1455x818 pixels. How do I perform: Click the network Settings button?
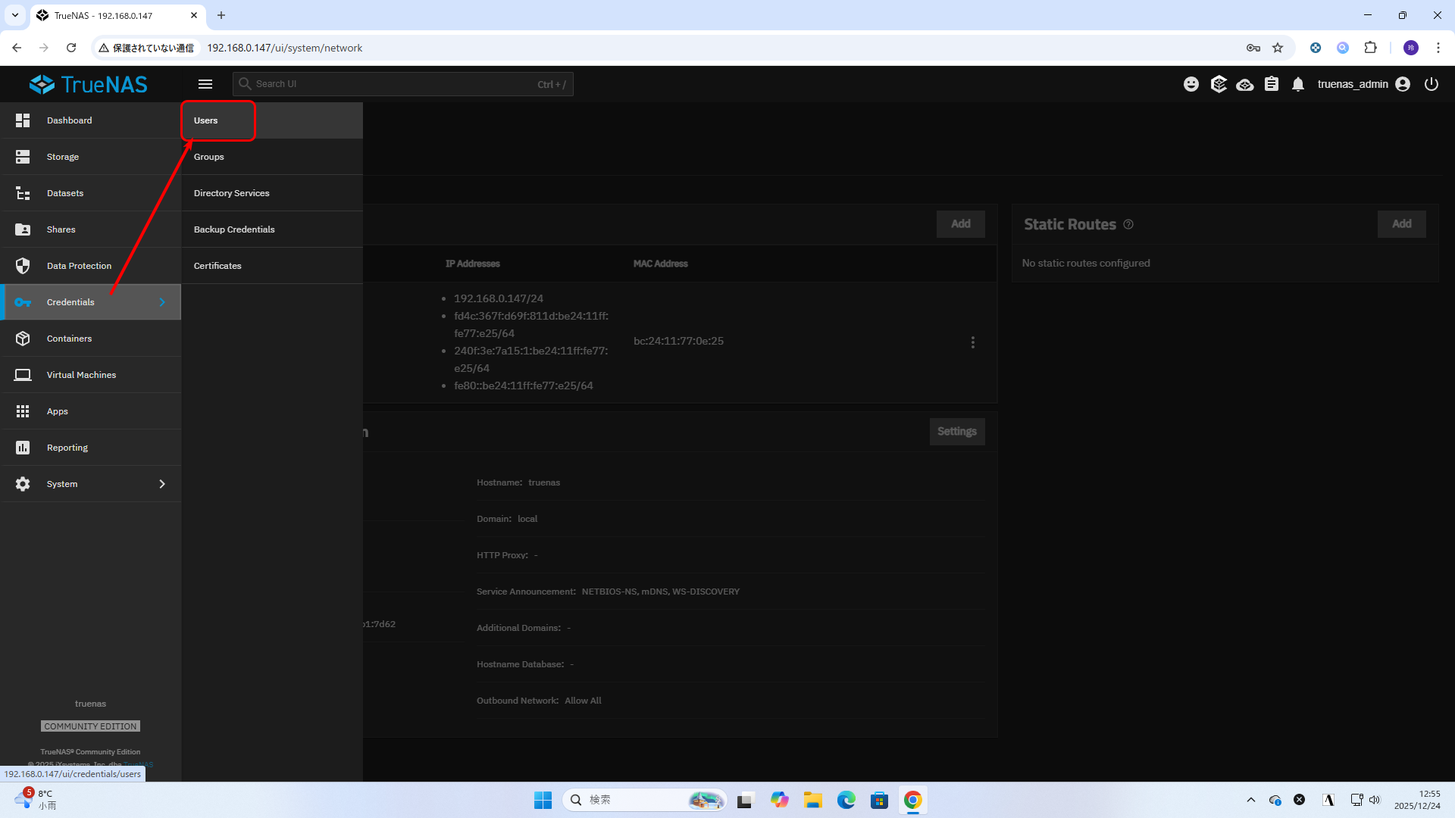[956, 432]
